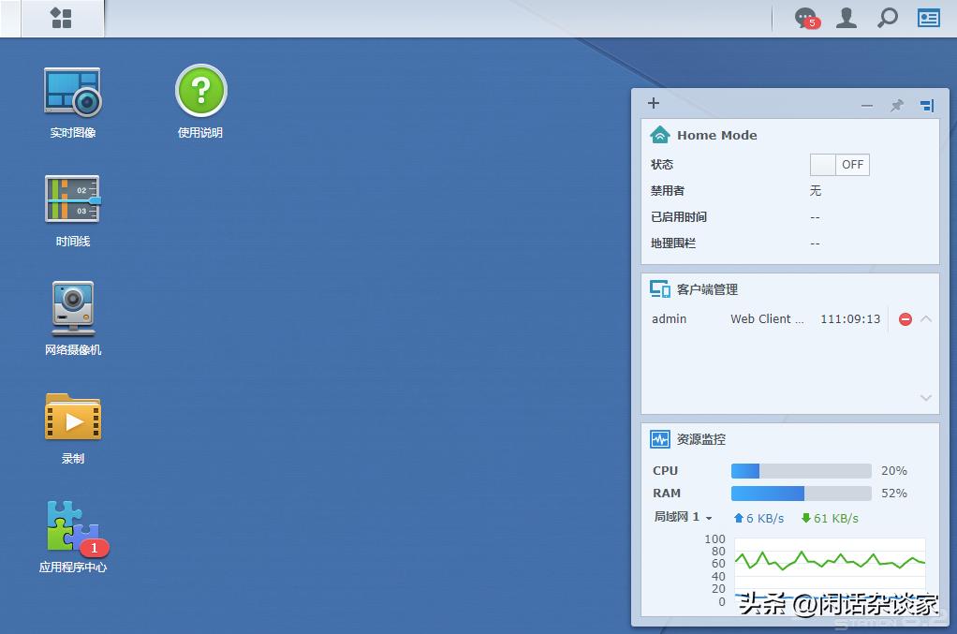
Task: Pin the widget panel using the pin icon
Action: (896, 106)
